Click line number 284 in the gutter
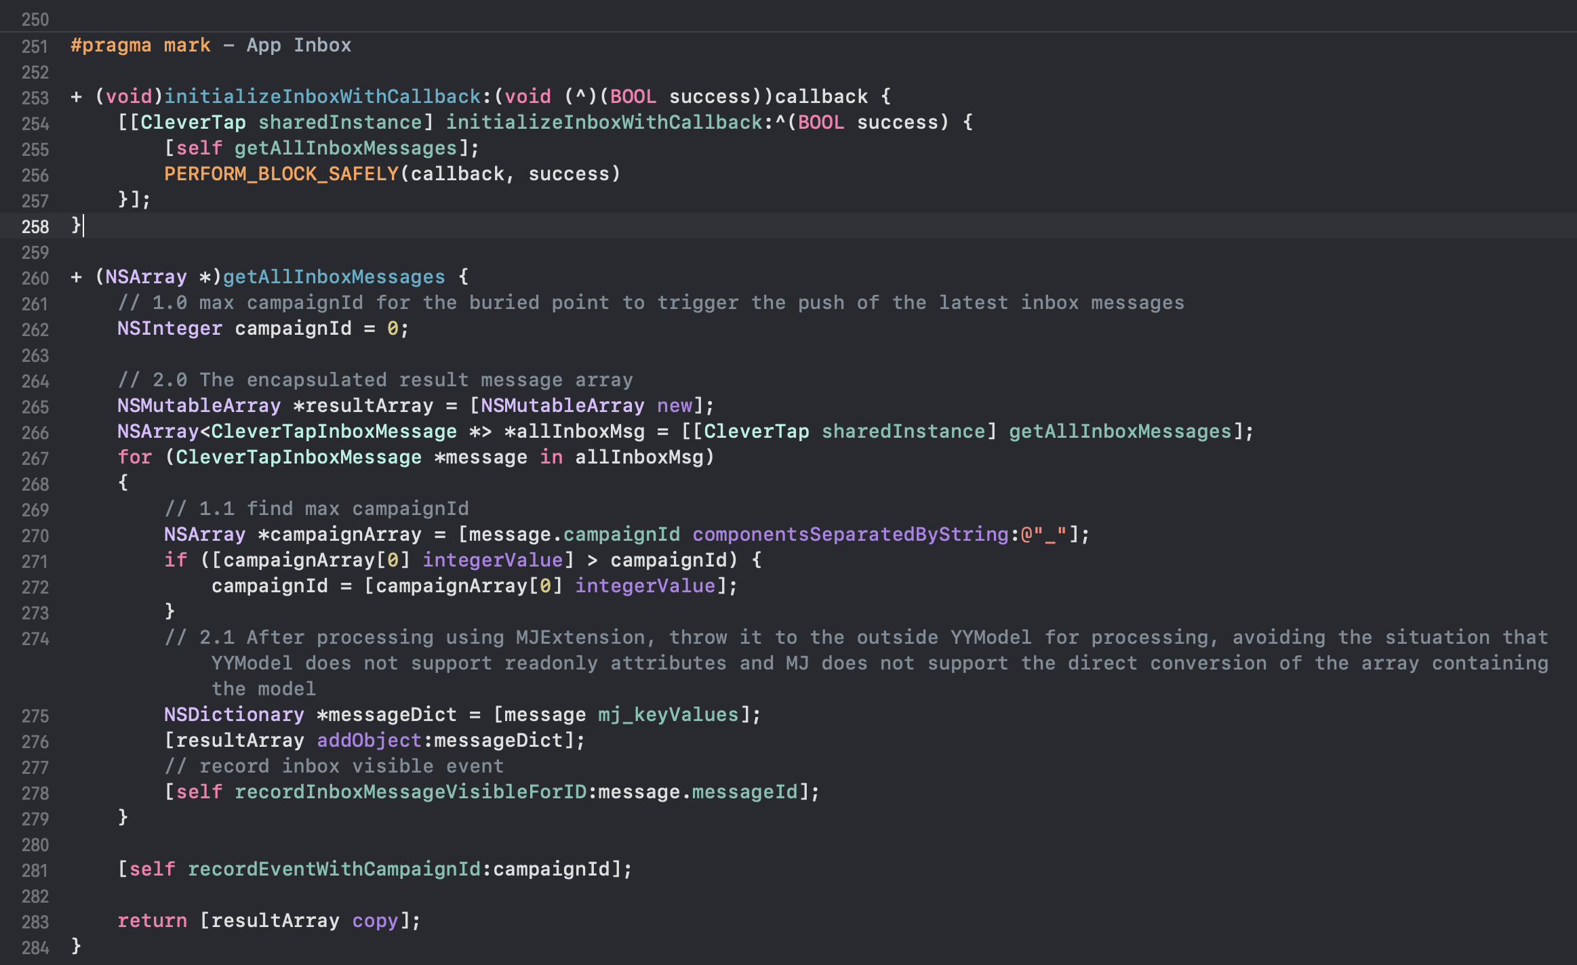The image size is (1577, 965). coord(35,948)
